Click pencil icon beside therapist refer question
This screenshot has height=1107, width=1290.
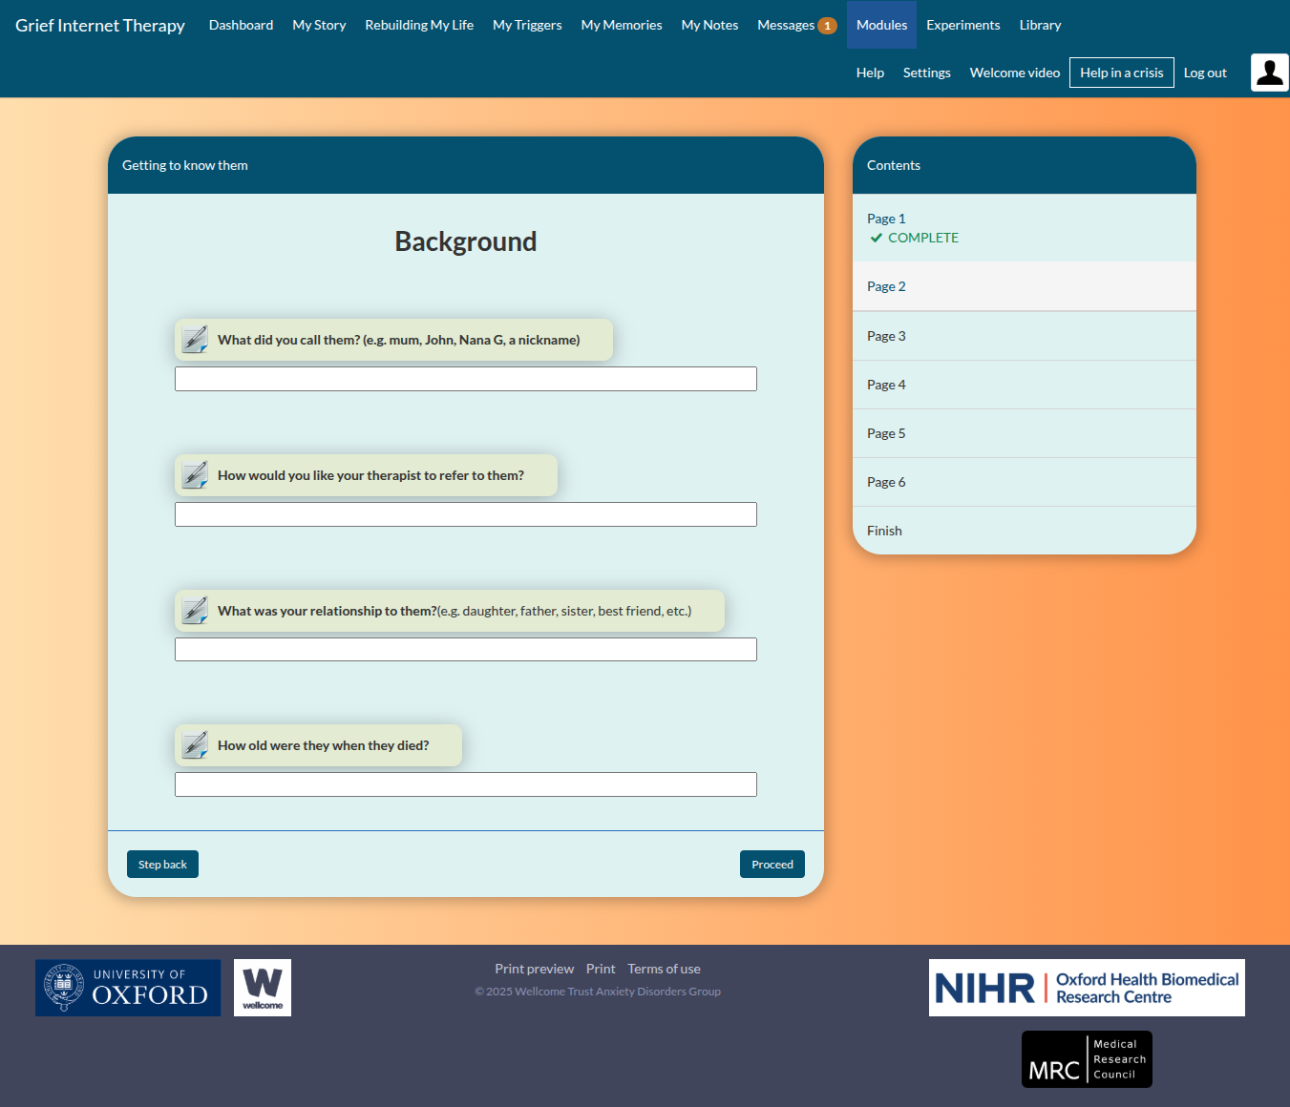click(195, 475)
